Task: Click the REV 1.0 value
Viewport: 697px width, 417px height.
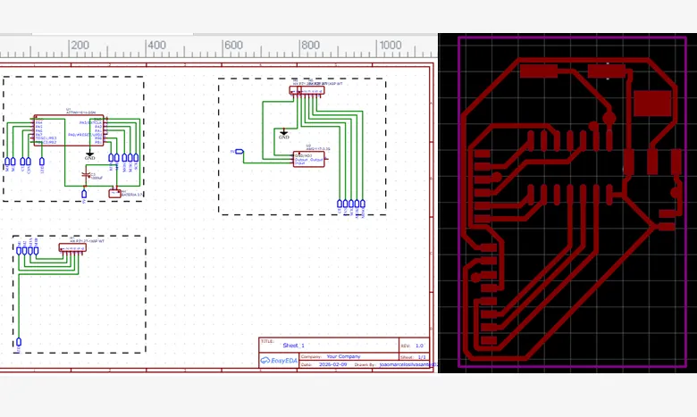Action: pyautogui.click(x=419, y=345)
